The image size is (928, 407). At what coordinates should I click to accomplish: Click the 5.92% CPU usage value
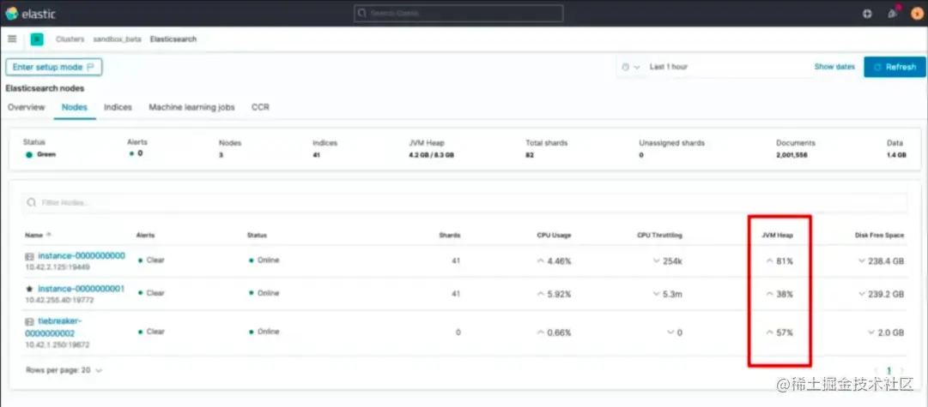click(559, 294)
